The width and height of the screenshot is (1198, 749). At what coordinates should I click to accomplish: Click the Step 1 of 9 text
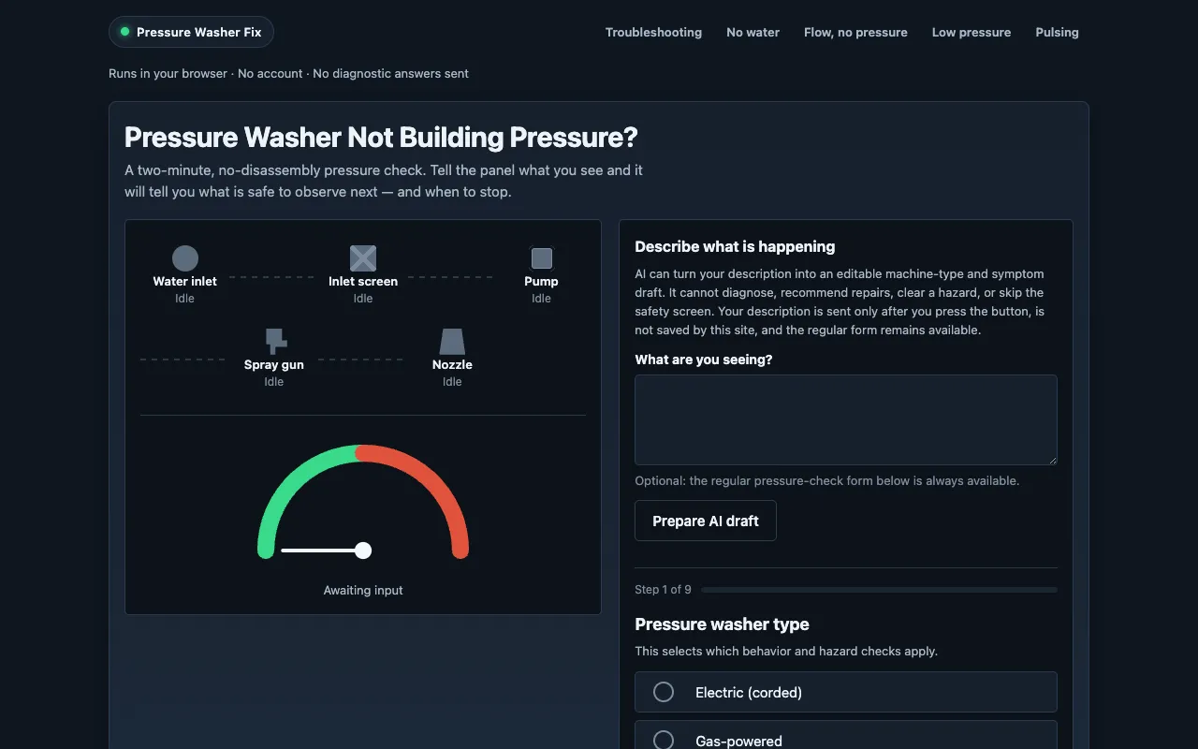pos(663,590)
